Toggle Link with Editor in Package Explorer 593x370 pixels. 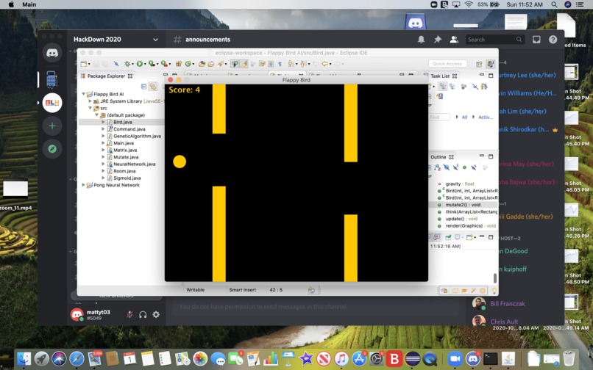pos(153,87)
